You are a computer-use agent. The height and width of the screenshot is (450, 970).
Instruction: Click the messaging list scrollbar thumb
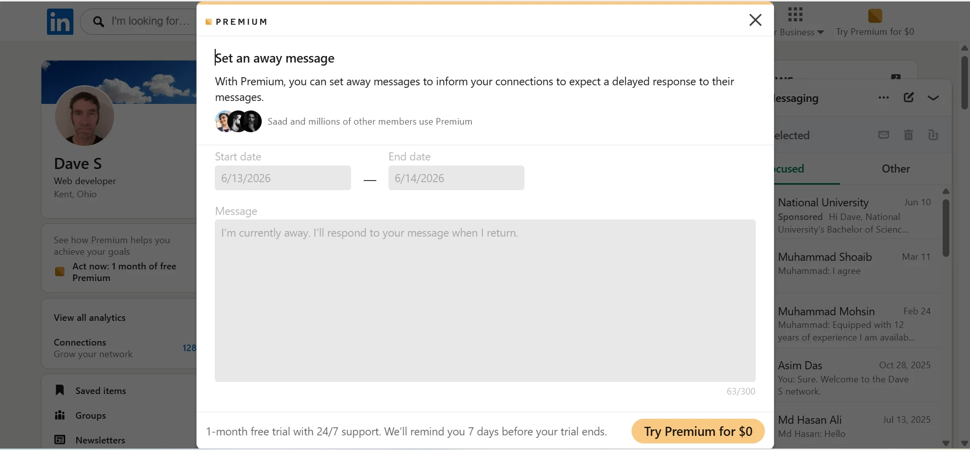coord(946,228)
